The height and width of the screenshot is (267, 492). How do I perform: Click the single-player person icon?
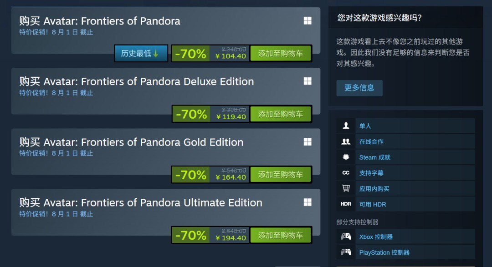(346, 126)
